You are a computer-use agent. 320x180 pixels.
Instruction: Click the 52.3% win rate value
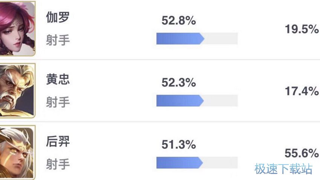point(179,82)
